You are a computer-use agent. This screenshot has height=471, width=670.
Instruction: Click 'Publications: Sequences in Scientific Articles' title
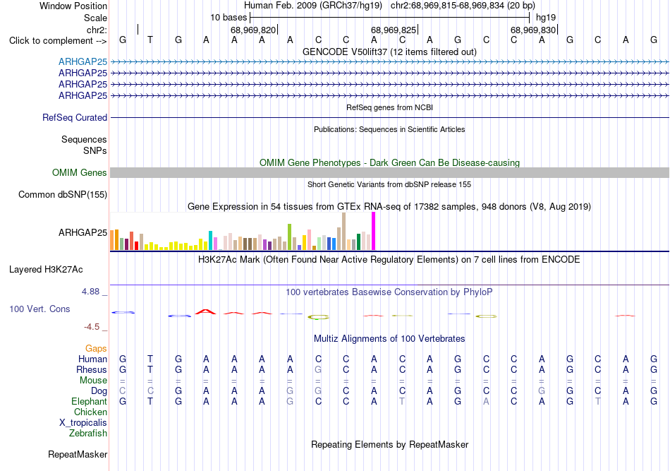click(x=389, y=129)
